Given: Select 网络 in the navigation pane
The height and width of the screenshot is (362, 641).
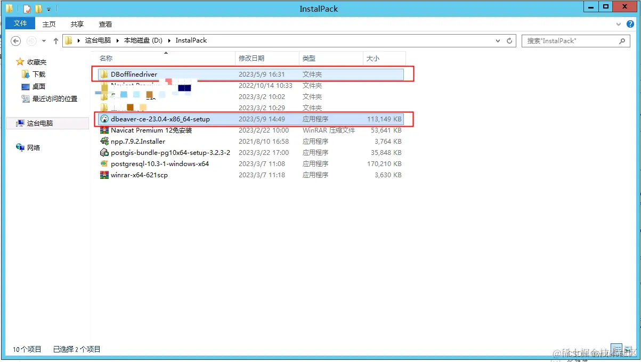Looking at the screenshot, I should (x=34, y=147).
